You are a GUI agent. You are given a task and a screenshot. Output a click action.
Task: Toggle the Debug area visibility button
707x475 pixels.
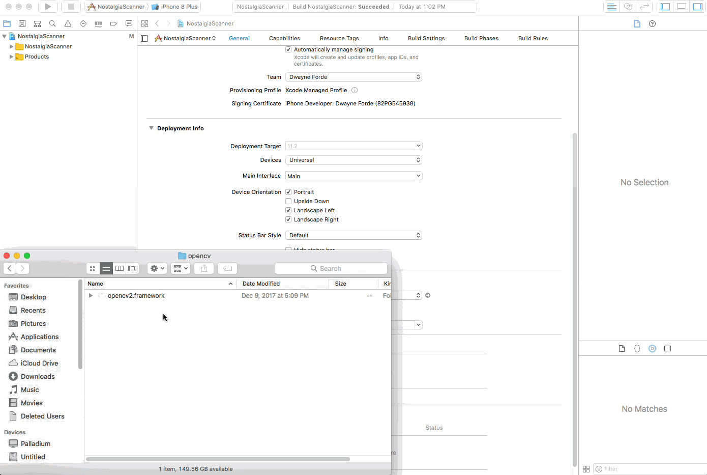pos(682,7)
